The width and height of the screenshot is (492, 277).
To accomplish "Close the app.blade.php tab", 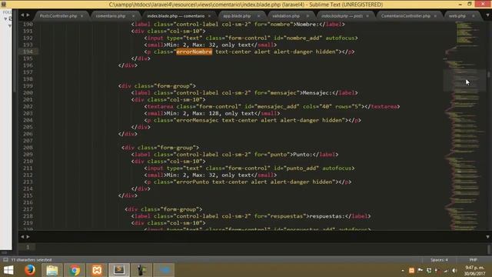I will [x=258, y=16].
